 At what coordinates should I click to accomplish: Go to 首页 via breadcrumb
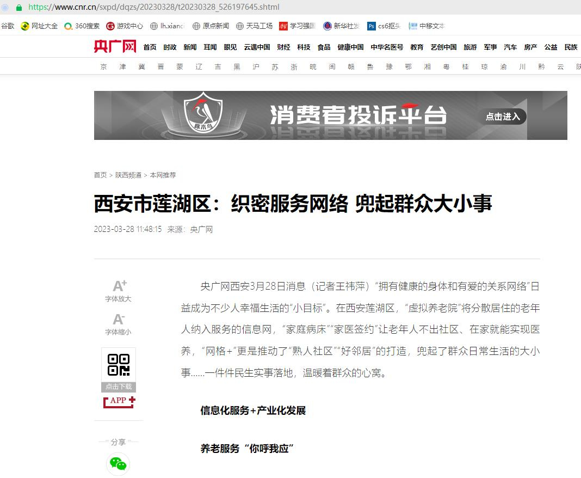(100, 175)
